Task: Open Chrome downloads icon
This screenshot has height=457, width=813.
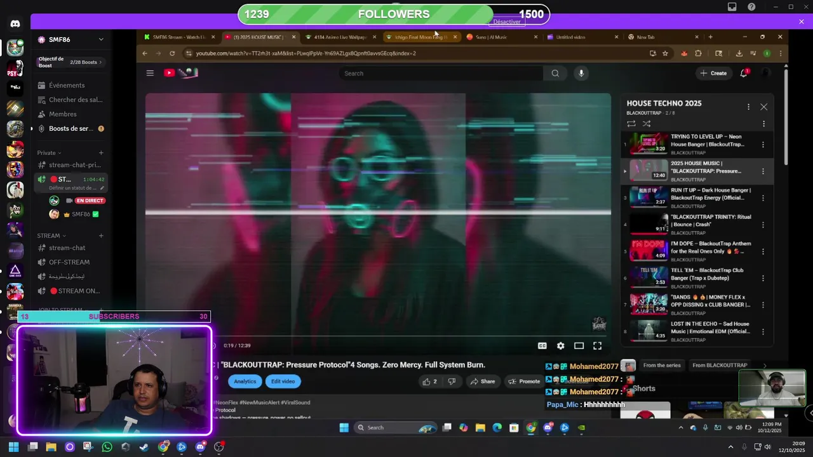Action: click(x=739, y=53)
